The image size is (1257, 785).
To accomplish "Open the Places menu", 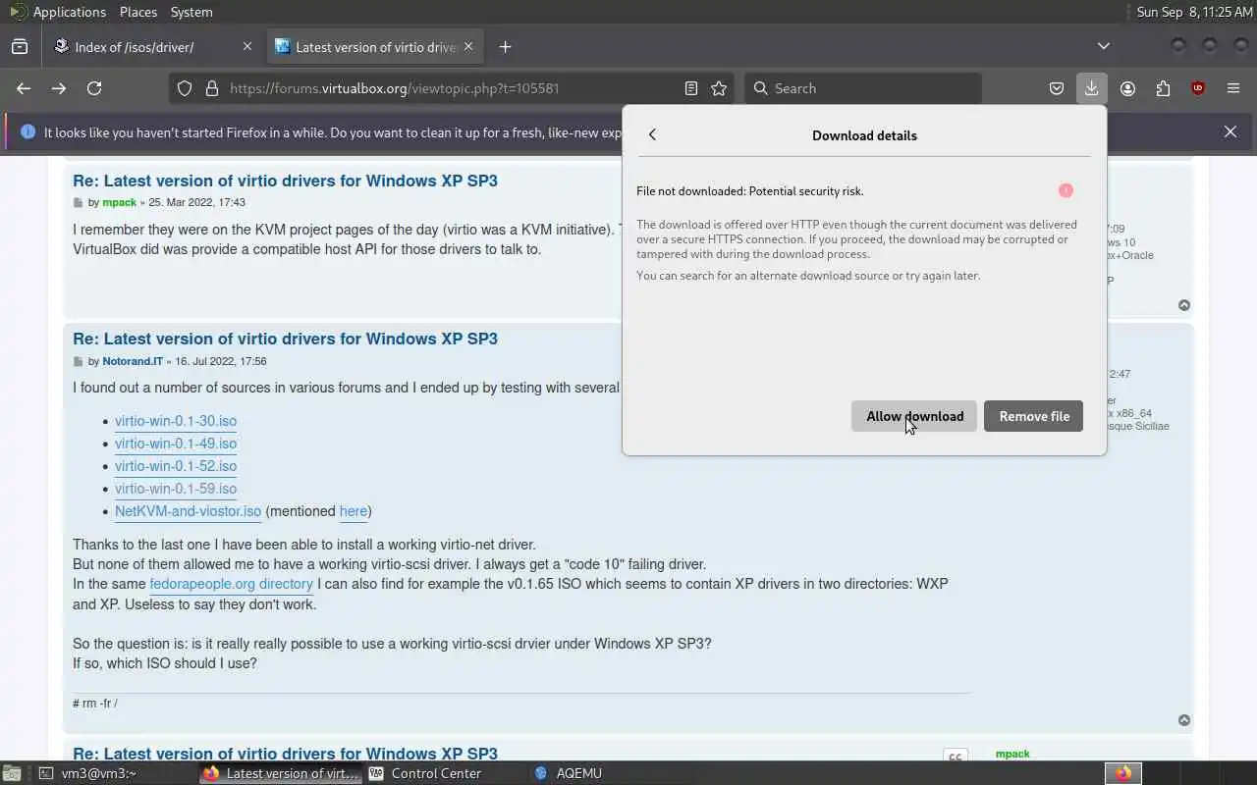I will [137, 12].
